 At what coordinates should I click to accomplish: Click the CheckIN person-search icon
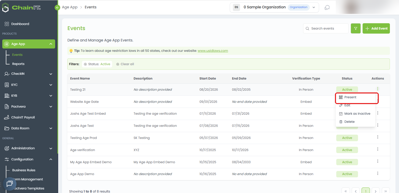pos(7,74)
